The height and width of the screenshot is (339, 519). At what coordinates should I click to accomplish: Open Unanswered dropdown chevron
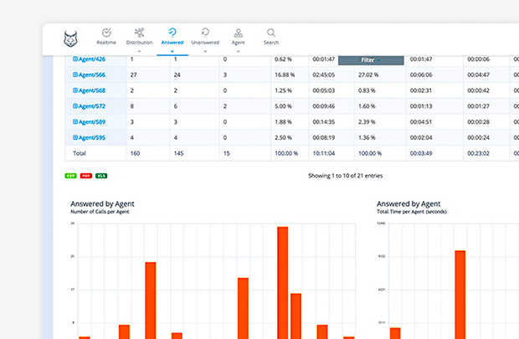coord(205,51)
